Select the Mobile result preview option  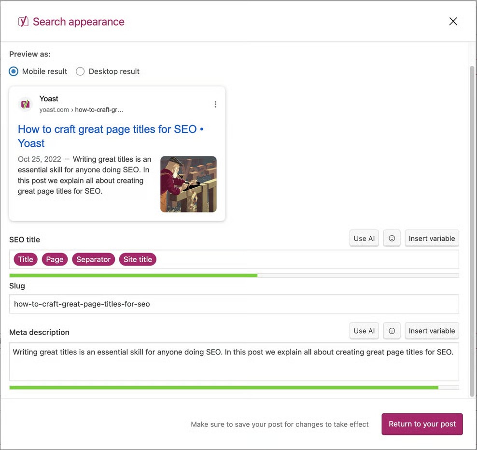coord(14,71)
